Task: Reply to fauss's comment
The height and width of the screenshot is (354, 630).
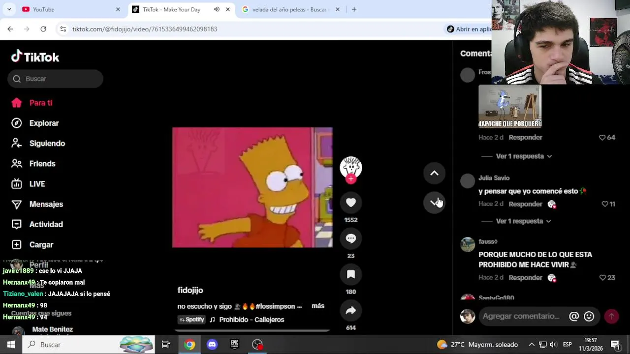Action: click(525, 278)
